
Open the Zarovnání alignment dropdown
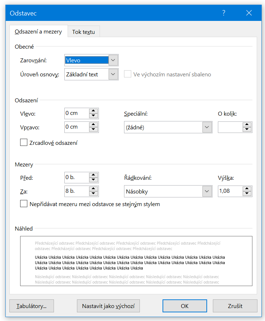tap(113, 60)
